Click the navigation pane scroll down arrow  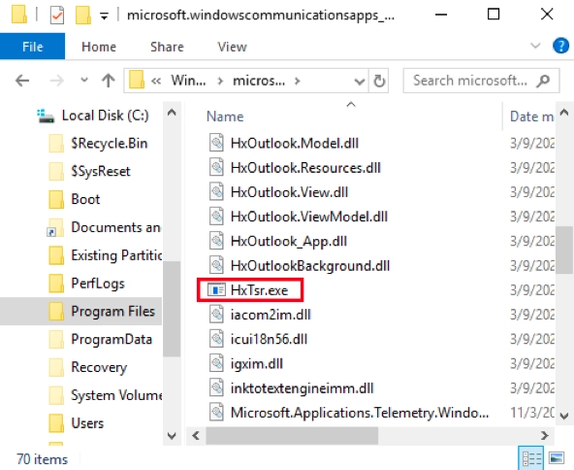click(x=172, y=436)
